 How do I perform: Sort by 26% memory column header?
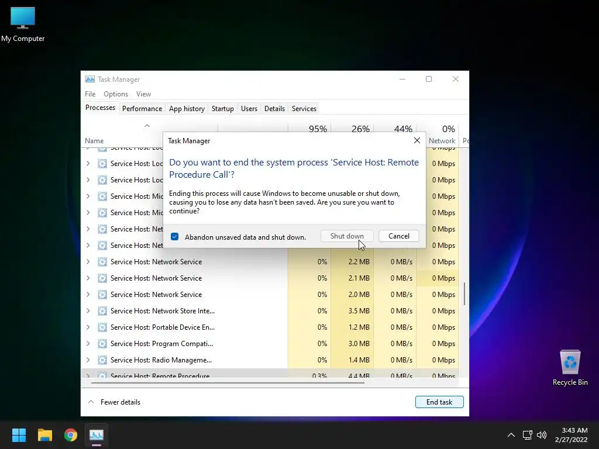pos(360,129)
